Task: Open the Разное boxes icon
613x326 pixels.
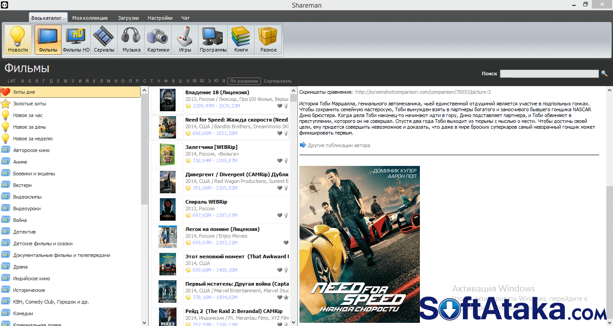Action: [x=268, y=39]
